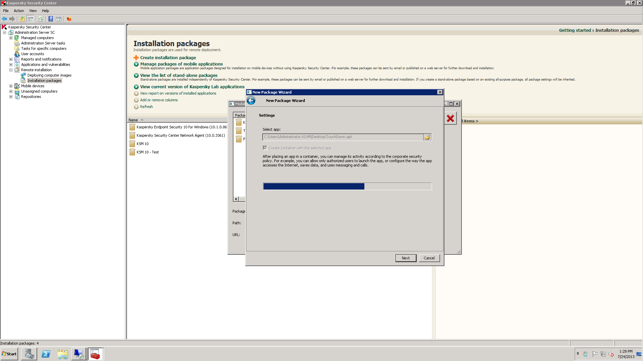Screen dimensions: 643x361
Task: Toggle the show/hide action pane icon
Action: (59, 19)
